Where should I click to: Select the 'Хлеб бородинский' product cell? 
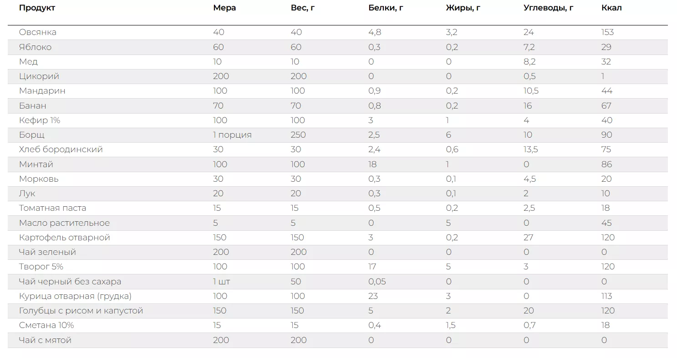[61, 149]
